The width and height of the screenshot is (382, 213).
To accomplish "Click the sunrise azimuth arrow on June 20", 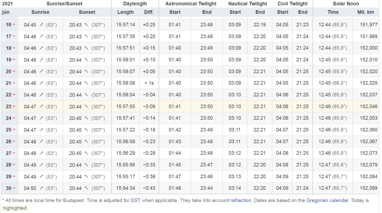I will (x=41, y=72).
